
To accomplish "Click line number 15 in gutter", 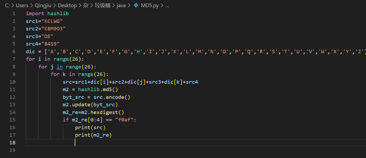I will pyautogui.click(x=12, y=120).
